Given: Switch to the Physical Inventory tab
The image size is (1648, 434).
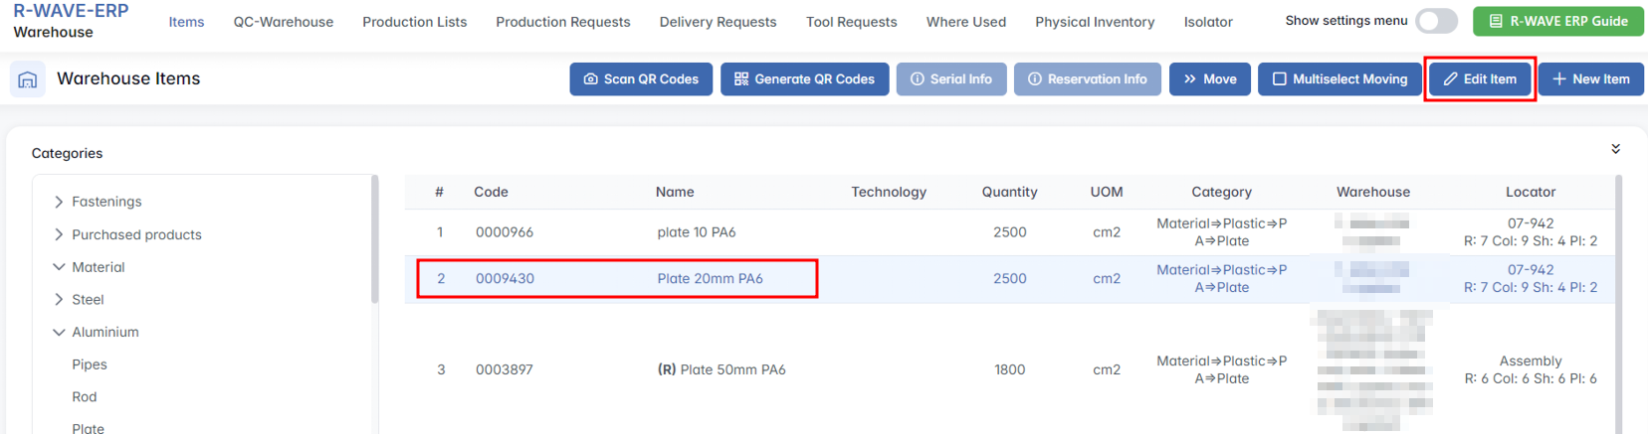Looking at the screenshot, I should pyautogui.click(x=1095, y=22).
